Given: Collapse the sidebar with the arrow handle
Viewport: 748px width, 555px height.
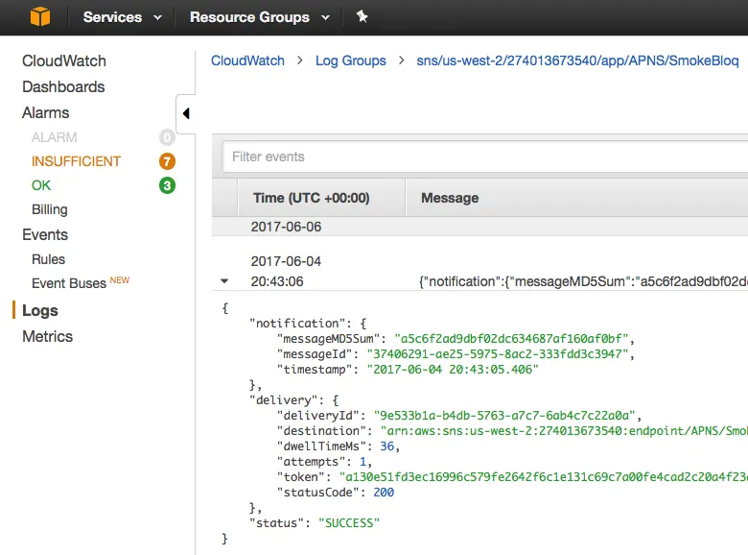Looking at the screenshot, I should click(186, 113).
